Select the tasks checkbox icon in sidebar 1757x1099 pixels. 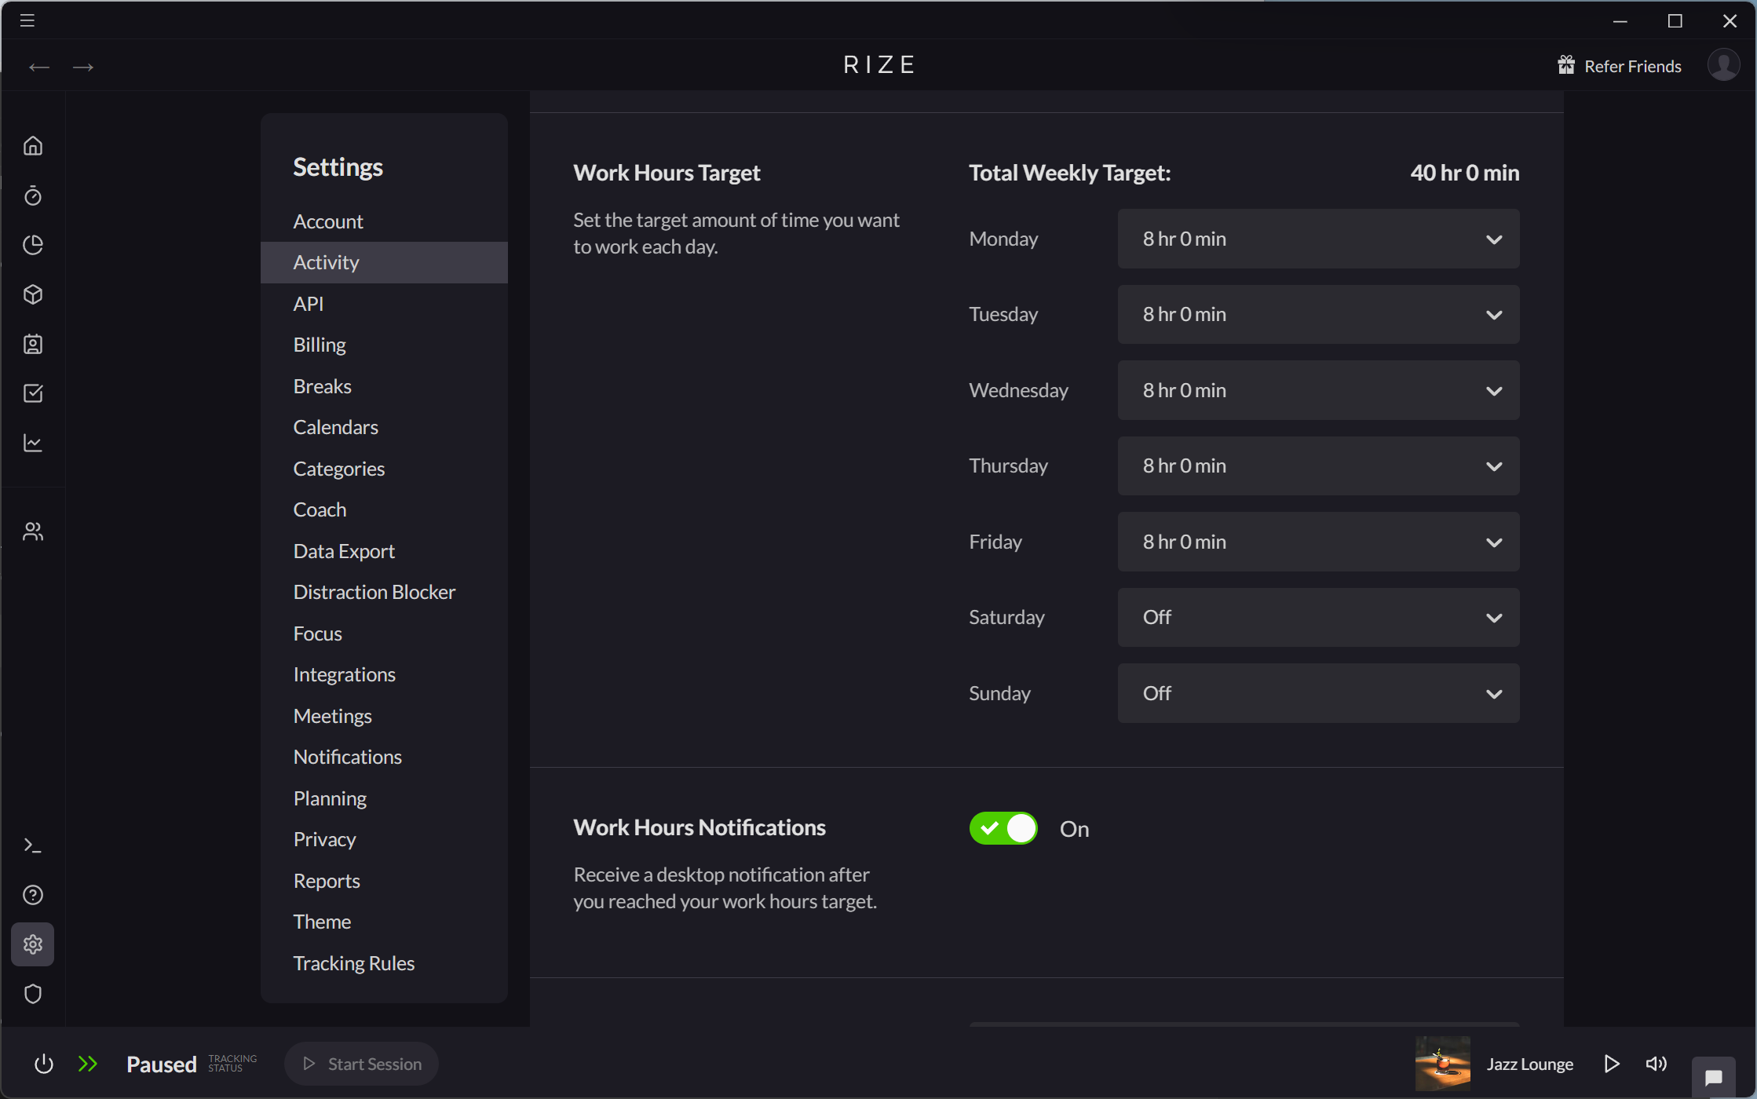tap(33, 393)
